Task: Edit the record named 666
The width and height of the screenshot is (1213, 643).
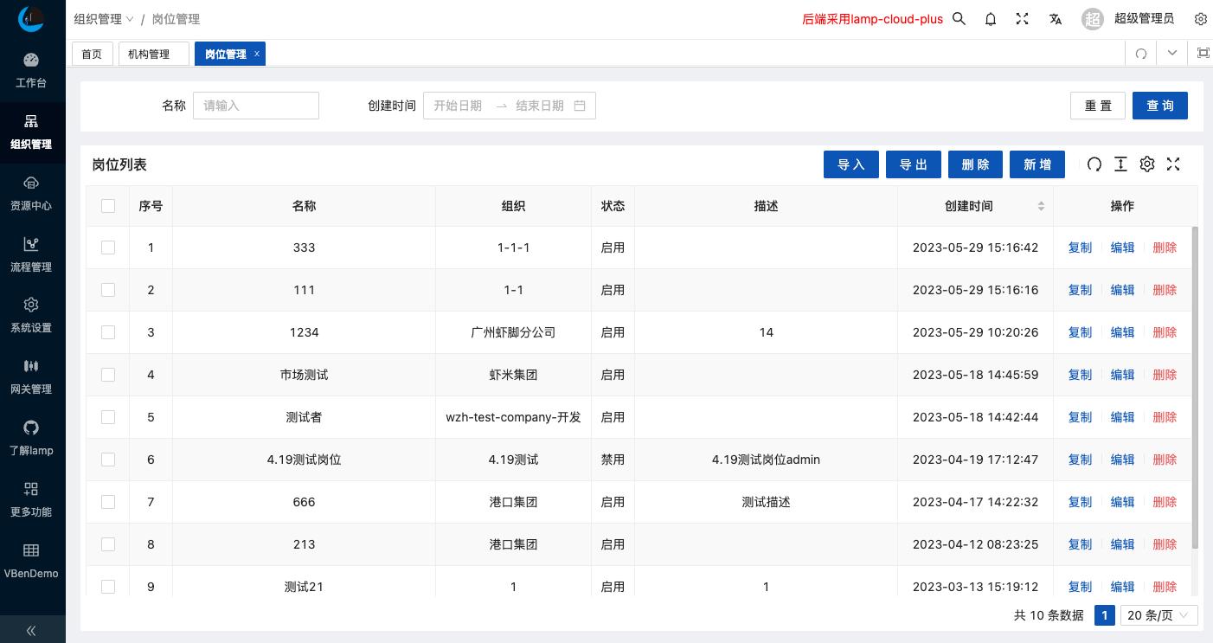Action: (x=1122, y=502)
